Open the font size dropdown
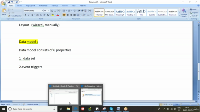 click(x=49, y=11)
